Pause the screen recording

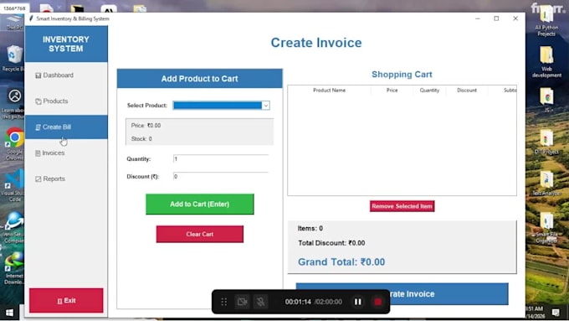[358, 302]
